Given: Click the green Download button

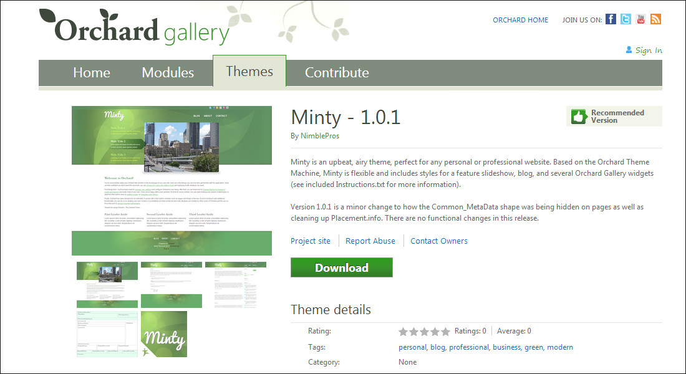Looking at the screenshot, I should 342,267.
